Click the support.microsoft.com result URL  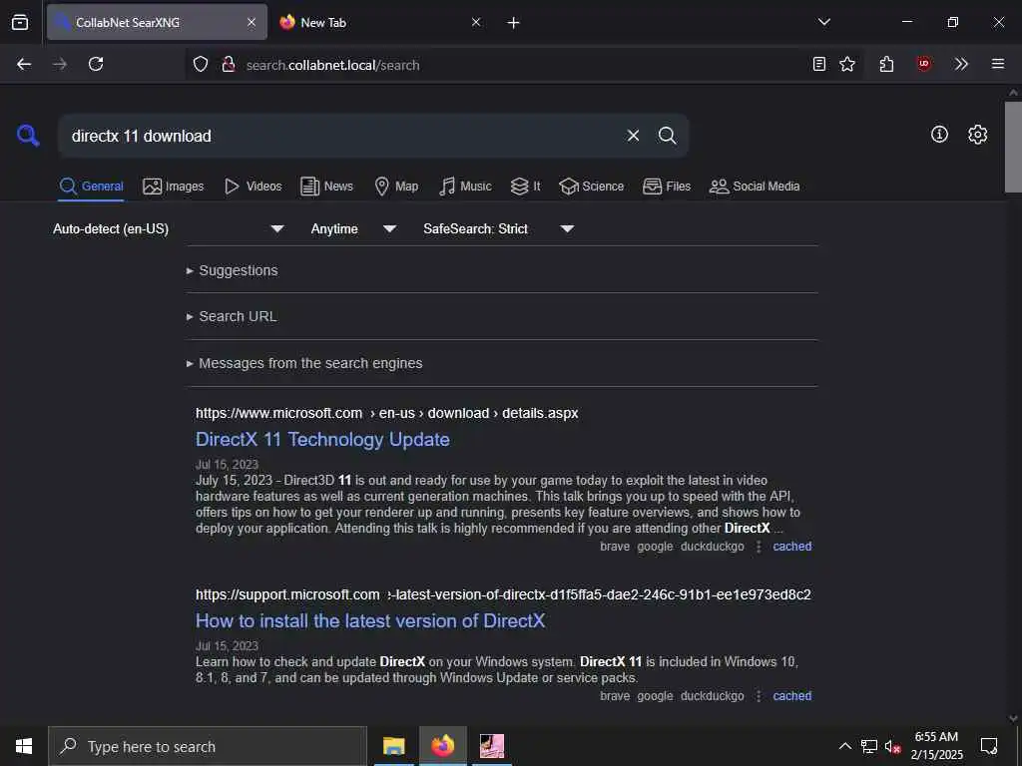(503, 595)
